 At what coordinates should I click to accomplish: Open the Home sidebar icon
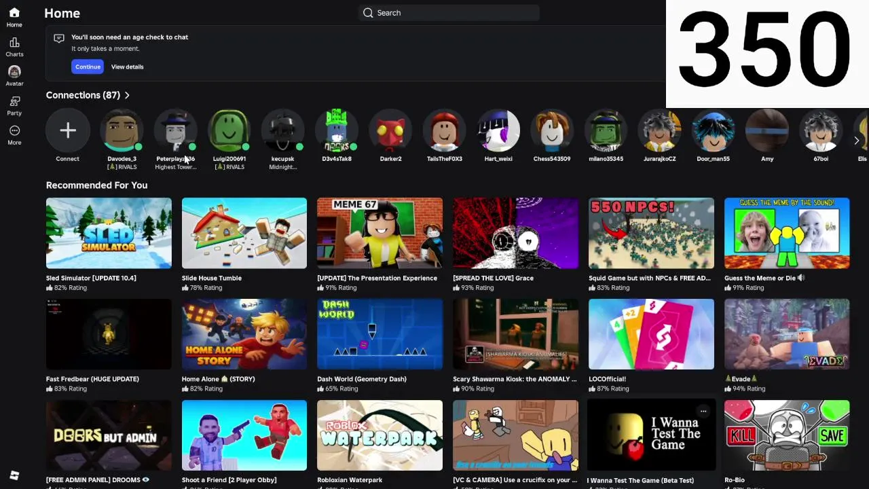[x=14, y=13]
